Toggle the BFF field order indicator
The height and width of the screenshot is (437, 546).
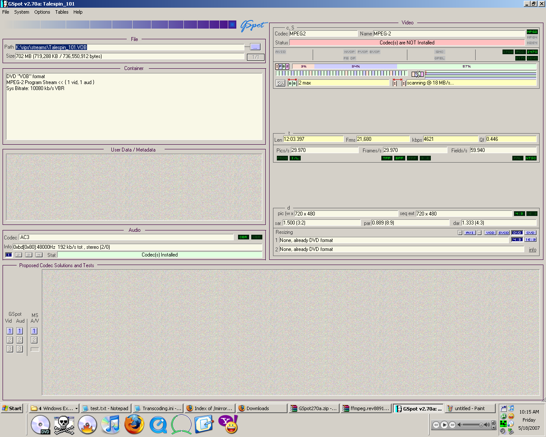pos(399,158)
